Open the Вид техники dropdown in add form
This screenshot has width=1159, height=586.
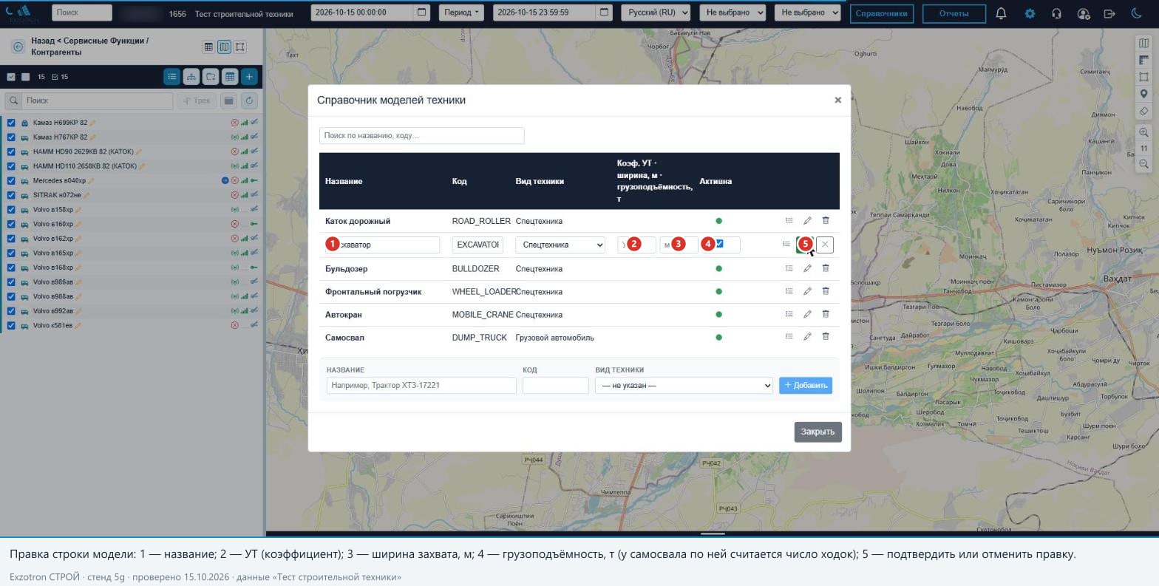click(x=684, y=385)
